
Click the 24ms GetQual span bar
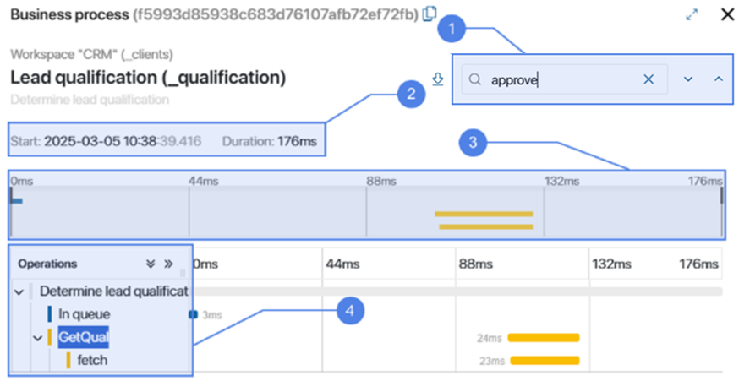(544, 337)
